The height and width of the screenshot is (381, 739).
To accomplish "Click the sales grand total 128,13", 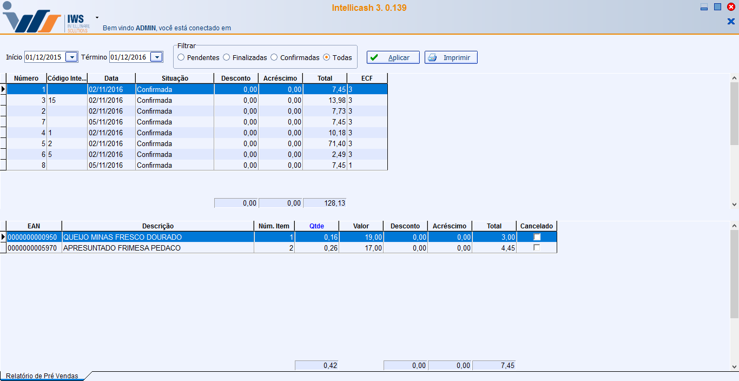I will click(x=324, y=203).
